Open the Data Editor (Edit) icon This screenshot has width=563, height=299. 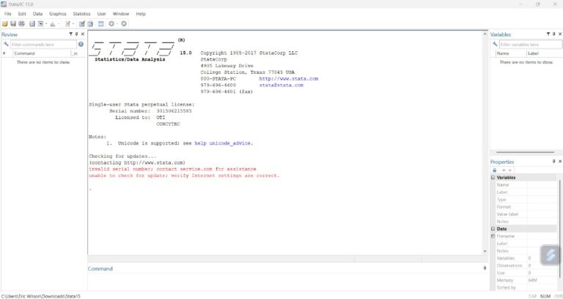click(x=82, y=23)
